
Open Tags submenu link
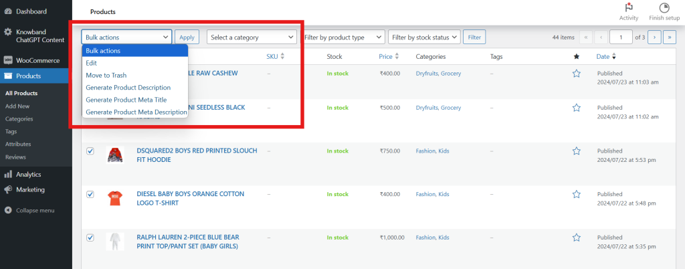11,131
